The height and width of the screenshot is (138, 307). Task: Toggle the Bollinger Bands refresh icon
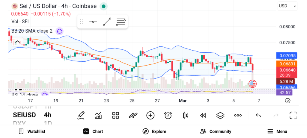(x=59, y=31)
